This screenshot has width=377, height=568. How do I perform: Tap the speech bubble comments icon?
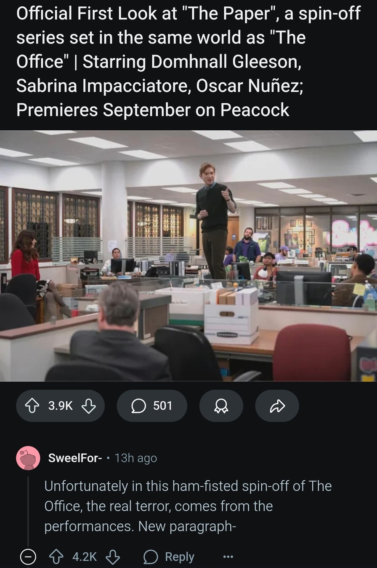tap(138, 406)
